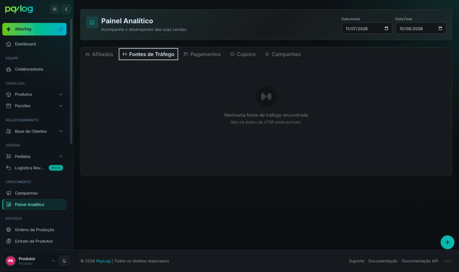Open the Suporte footer link
This screenshot has width=459, height=272.
click(x=356, y=261)
